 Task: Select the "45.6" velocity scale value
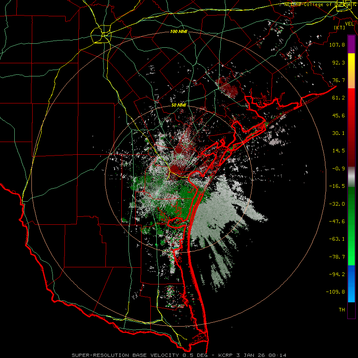point(339,115)
